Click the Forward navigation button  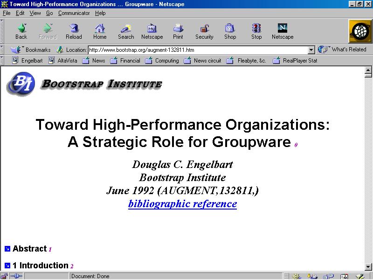(48, 31)
